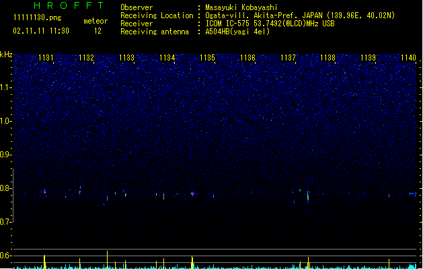423x269 pixels.
Task: Click the Receiver label
Action: [x=137, y=24]
